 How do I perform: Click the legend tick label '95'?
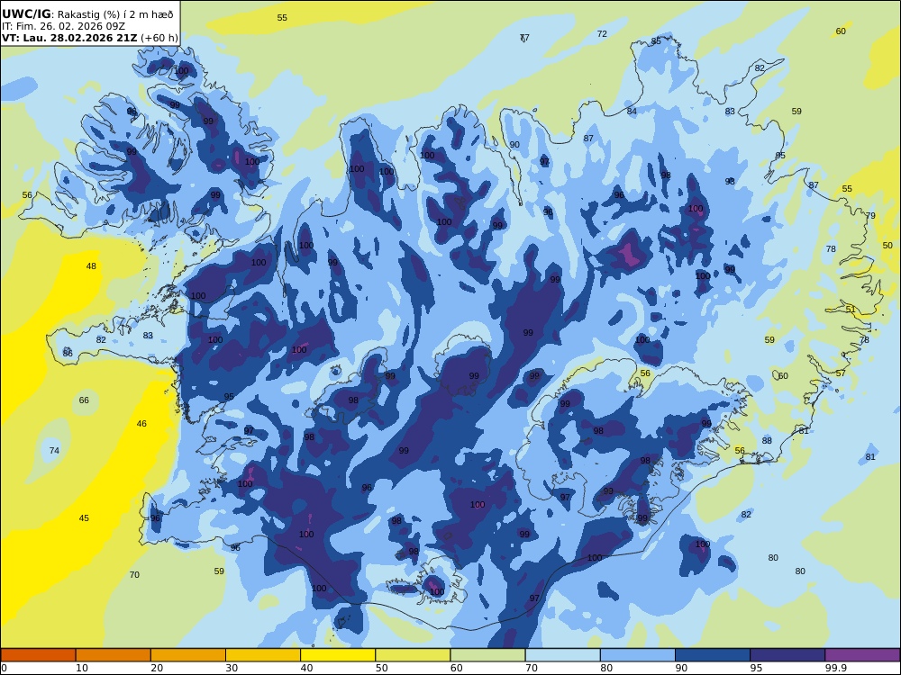(756, 668)
